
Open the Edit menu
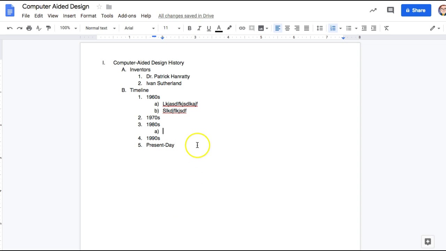[39, 16]
